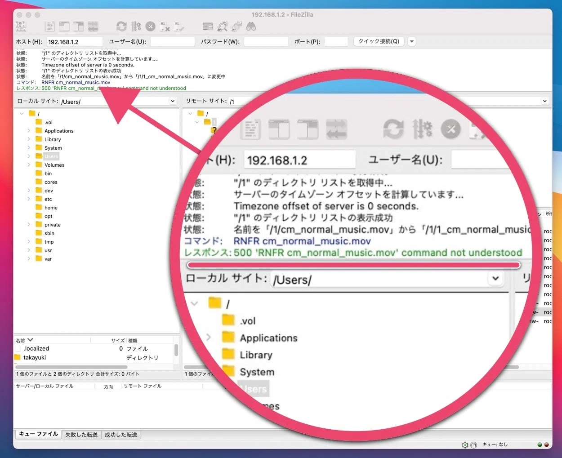The height and width of the screenshot is (458, 562).
Task: Select the .vol folder in the local tree
Action: (49, 122)
